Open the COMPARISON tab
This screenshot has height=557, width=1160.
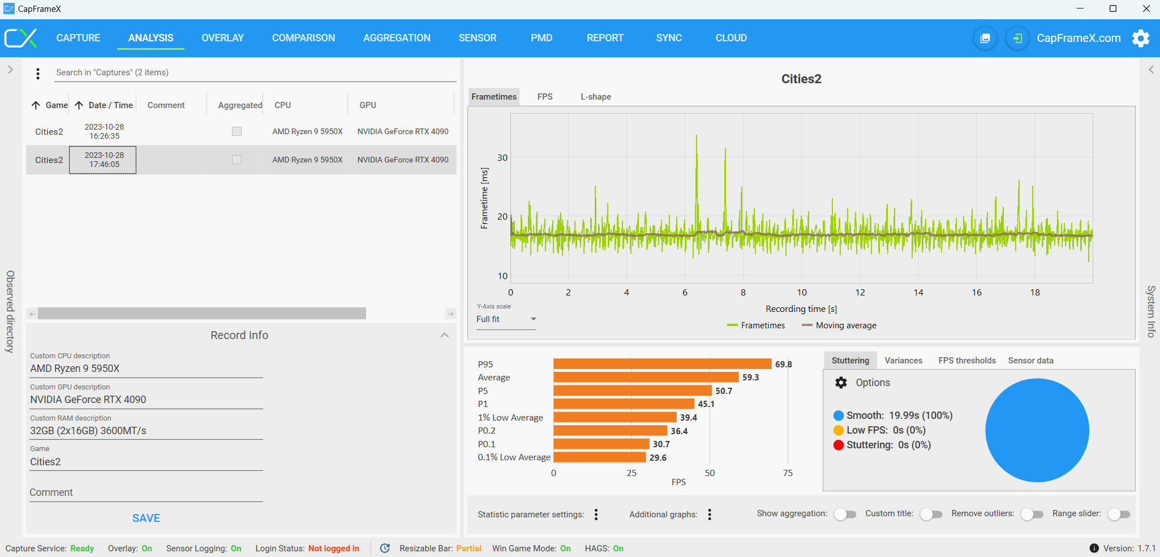tap(303, 38)
